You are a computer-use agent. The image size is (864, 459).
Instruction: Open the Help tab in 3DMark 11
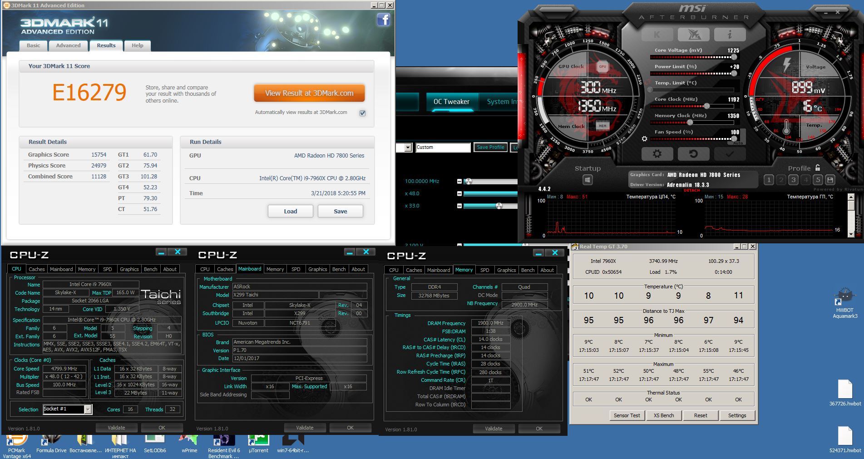click(137, 45)
